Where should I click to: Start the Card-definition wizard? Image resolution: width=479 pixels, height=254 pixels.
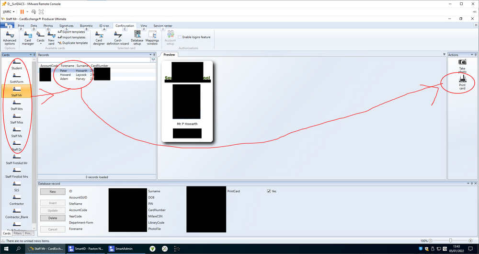(118, 38)
